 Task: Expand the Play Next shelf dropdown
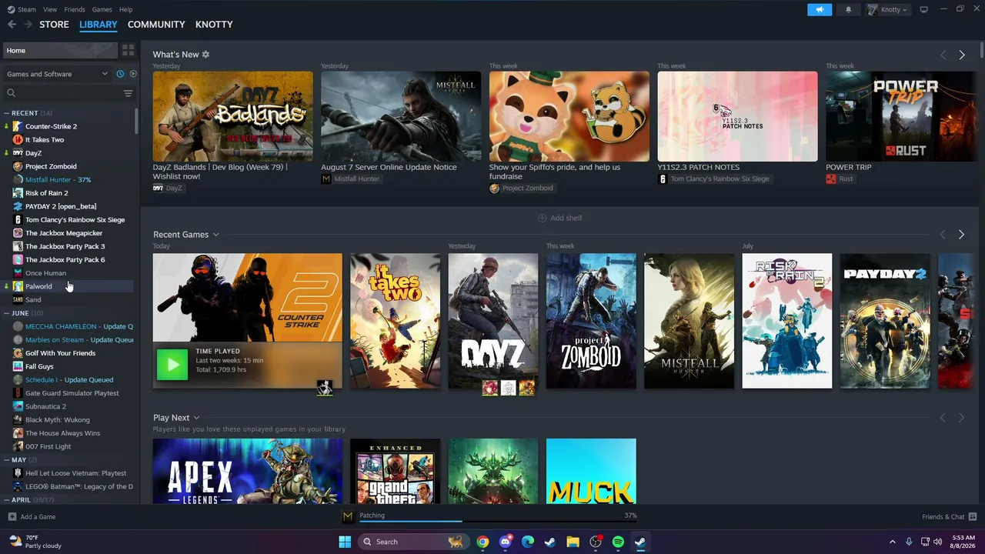click(x=197, y=418)
